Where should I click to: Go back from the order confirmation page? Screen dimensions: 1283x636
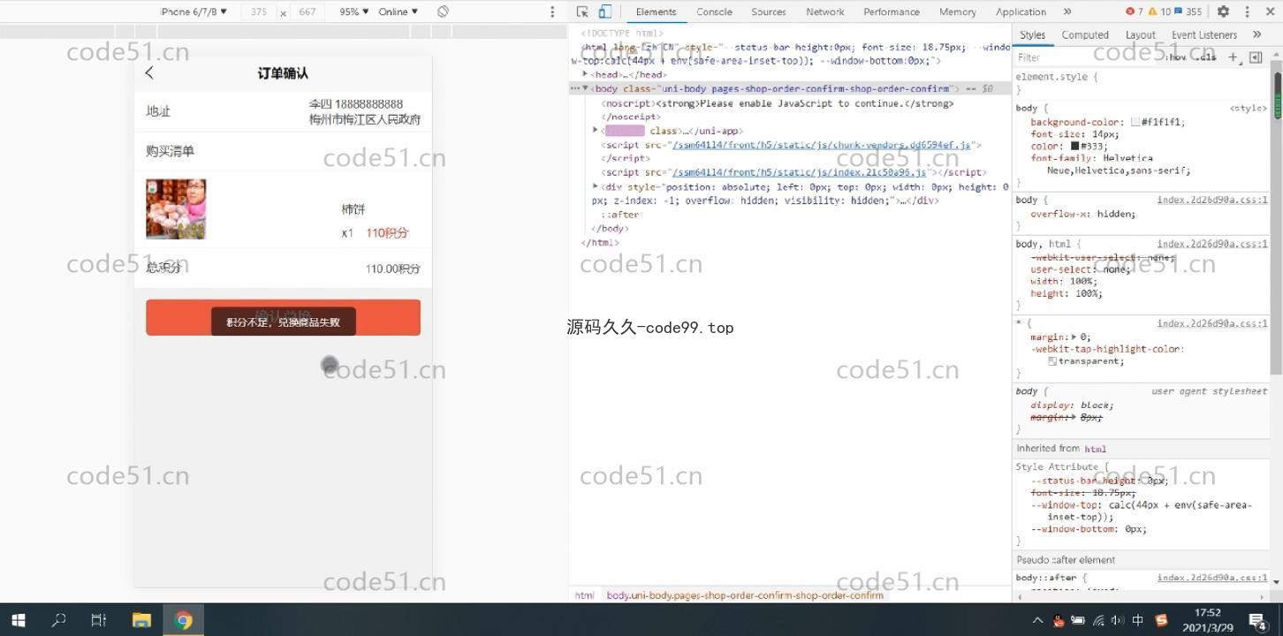click(x=149, y=73)
